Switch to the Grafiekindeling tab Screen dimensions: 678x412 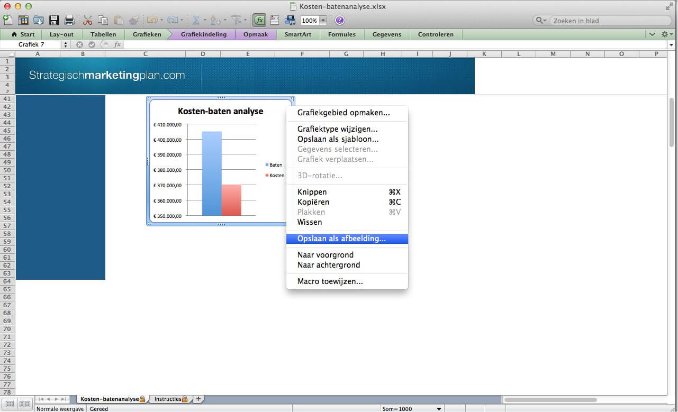click(x=203, y=34)
